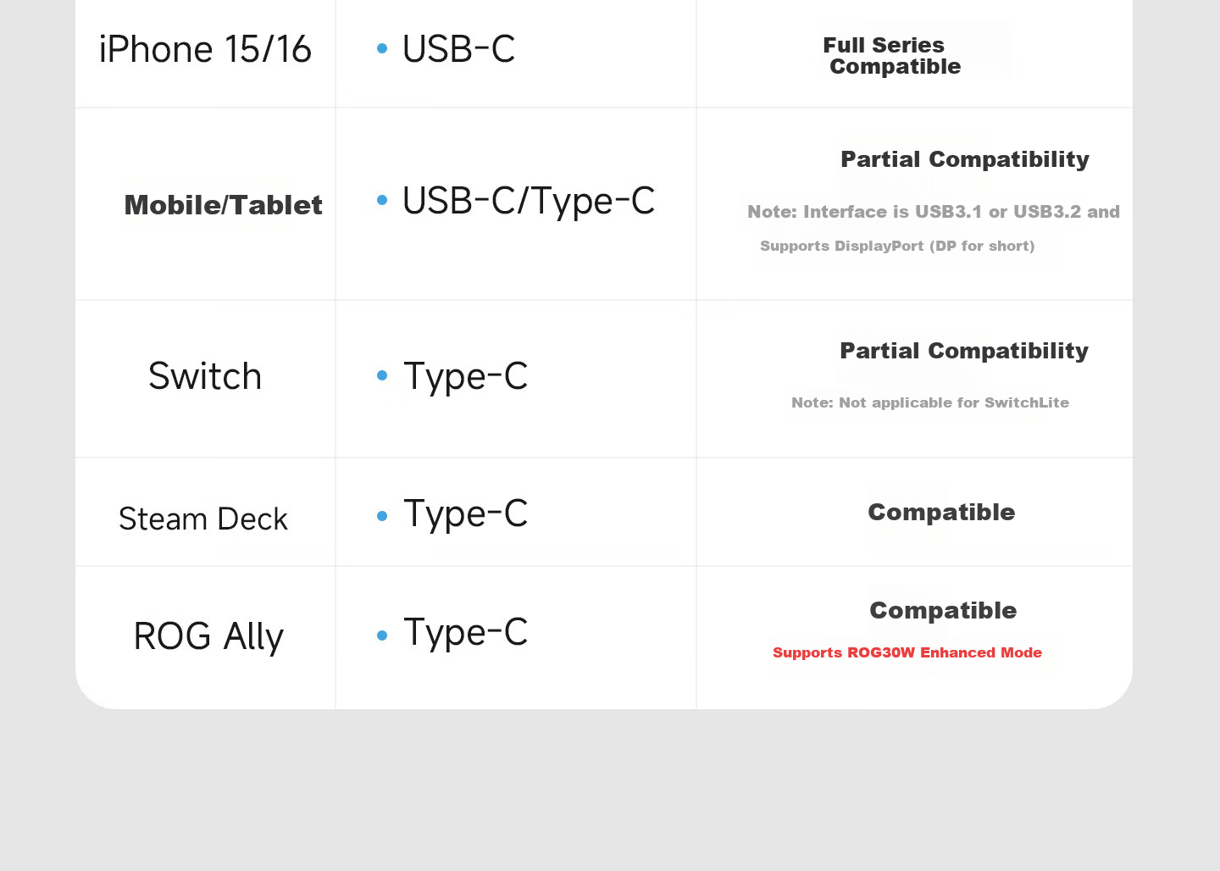Click the USB3.1 or USB3.2 interface note
This screenshot has width=1220, height=871.
click(934, 212)
